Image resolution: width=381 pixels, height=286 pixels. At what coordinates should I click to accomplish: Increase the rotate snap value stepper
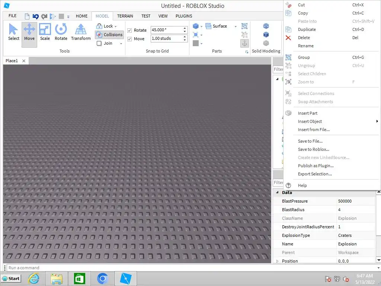(x=185, y=28)
